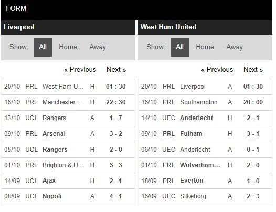Show West Ham United Away matches

(x=235, y=47)
